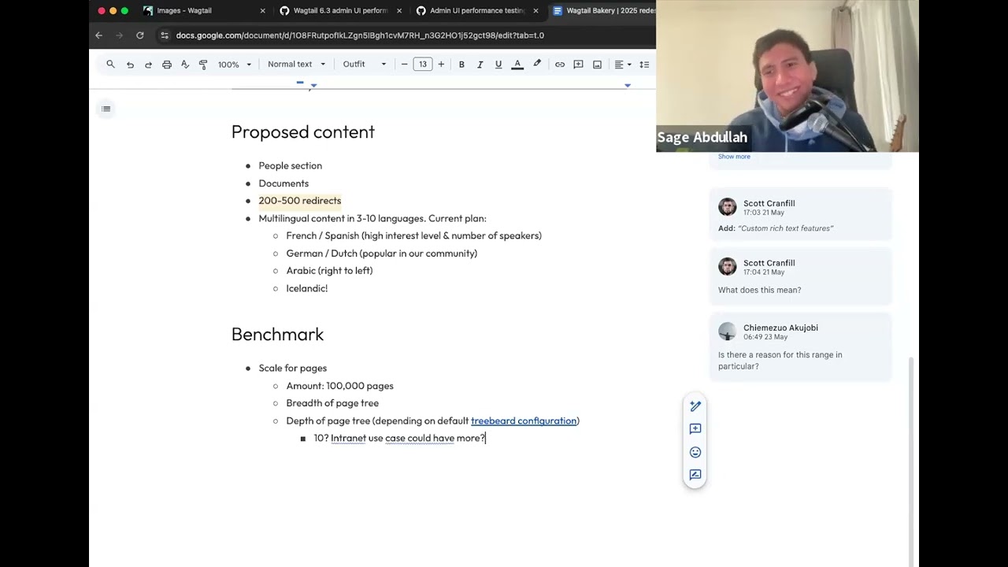Click floating suggest edits icon
This screenshot has width=1008, height=567.
point(695,475)
